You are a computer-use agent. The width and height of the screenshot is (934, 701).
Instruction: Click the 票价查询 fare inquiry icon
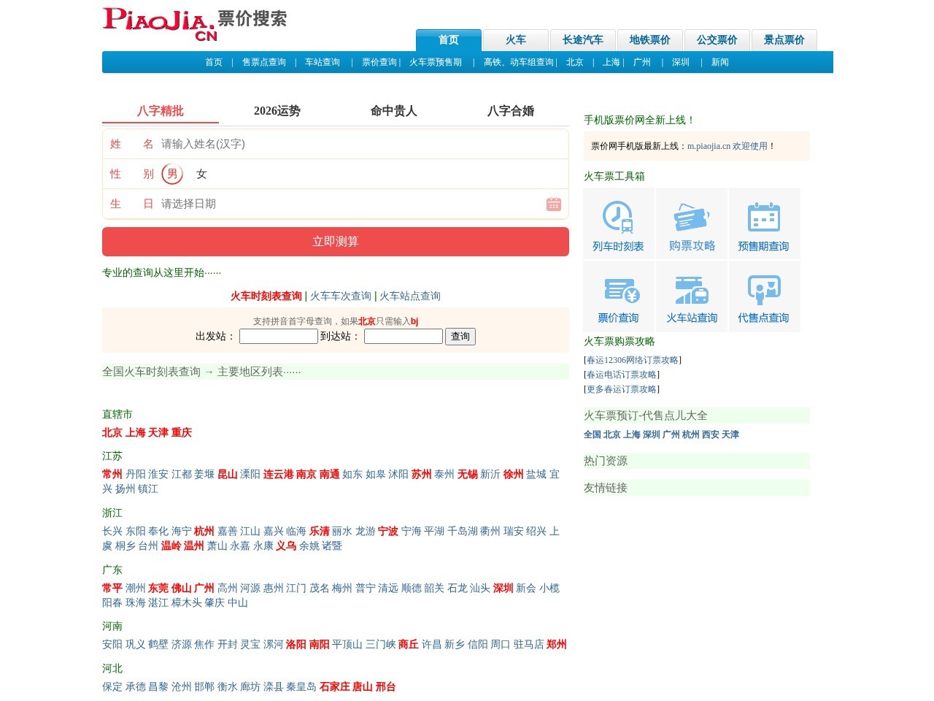tap(618, 296)
